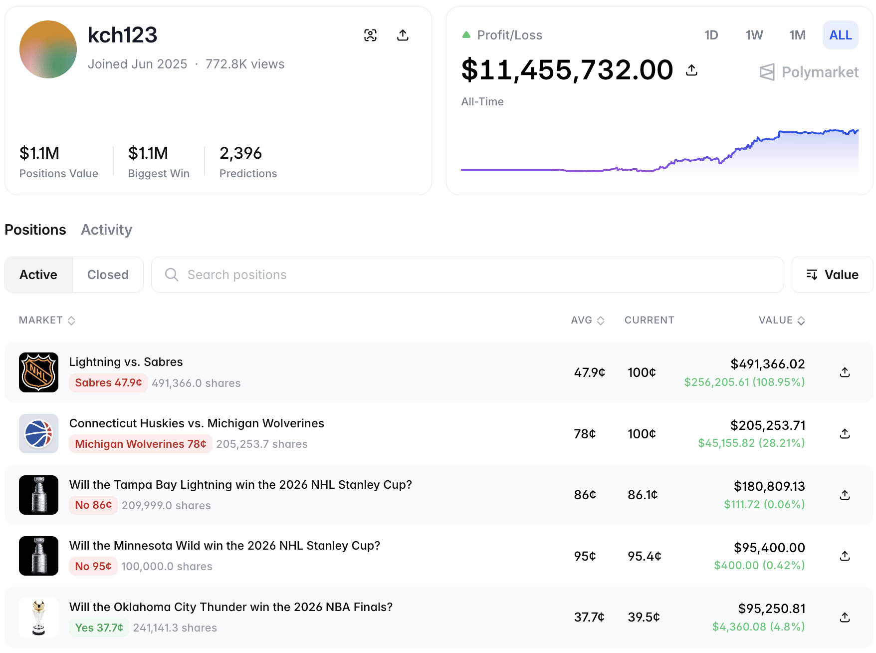Screen dimensions: 876x653
Task: Share the Oklahoma City Thunder position
Action: [x=844, y=617]
